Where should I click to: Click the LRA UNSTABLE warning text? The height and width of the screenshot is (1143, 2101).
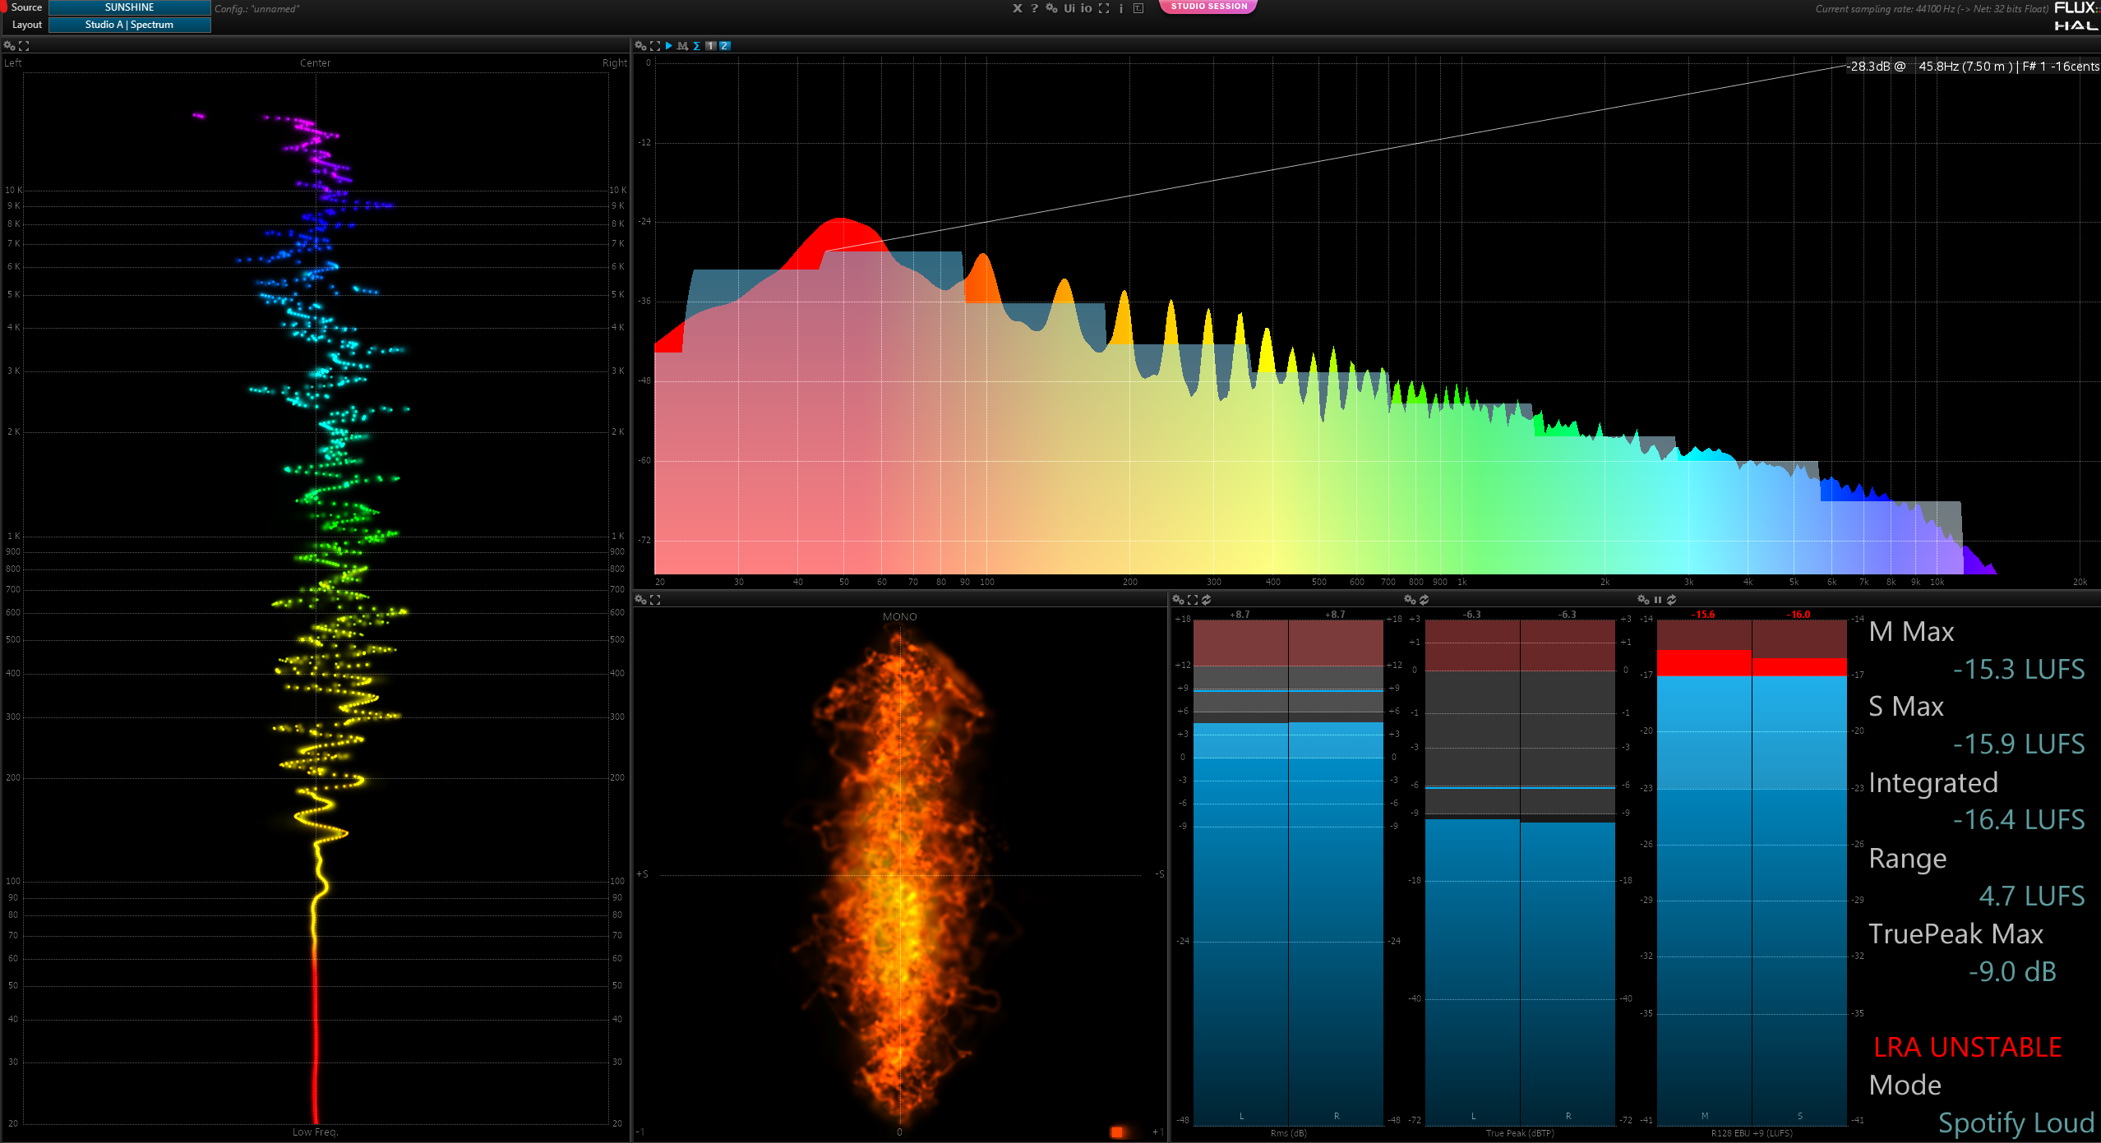[1967, 1047]
